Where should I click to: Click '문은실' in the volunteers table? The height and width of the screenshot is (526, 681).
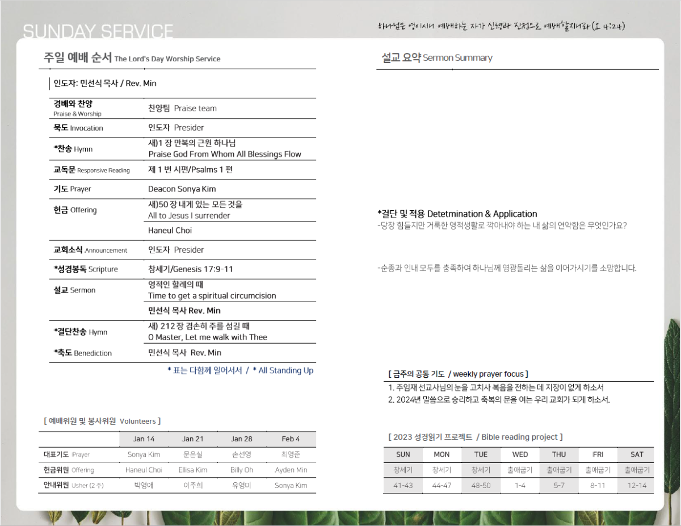pyautogui.click(x=193, y=454)
